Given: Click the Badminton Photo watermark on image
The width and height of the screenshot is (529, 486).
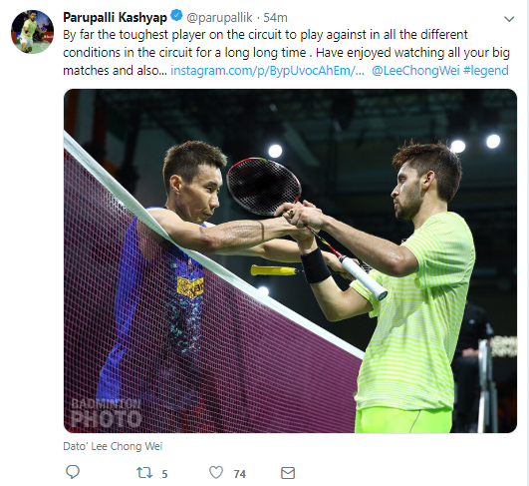Looking at the screenshot, I should 106,413.
